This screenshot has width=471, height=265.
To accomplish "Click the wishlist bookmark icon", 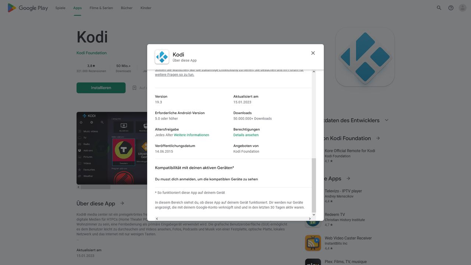I will (134, 88).
